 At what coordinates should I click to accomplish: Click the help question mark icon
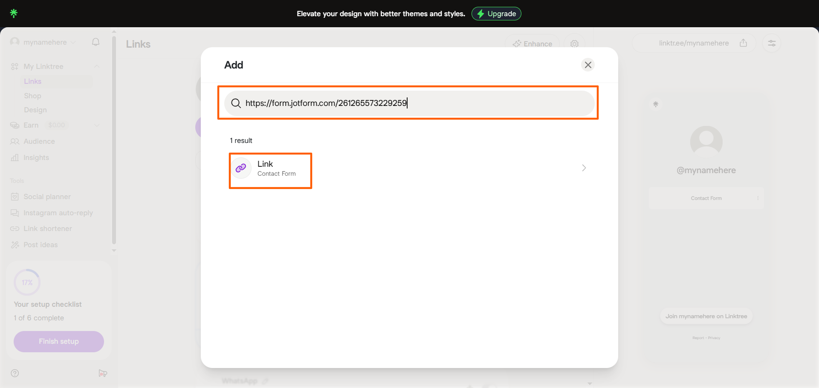click(x=15, y=373)
